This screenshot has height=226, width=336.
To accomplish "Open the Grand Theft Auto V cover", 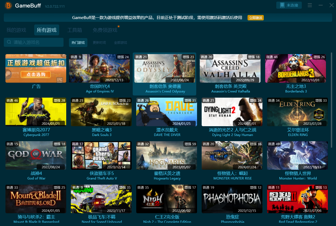I will click(x=101, y=155).
